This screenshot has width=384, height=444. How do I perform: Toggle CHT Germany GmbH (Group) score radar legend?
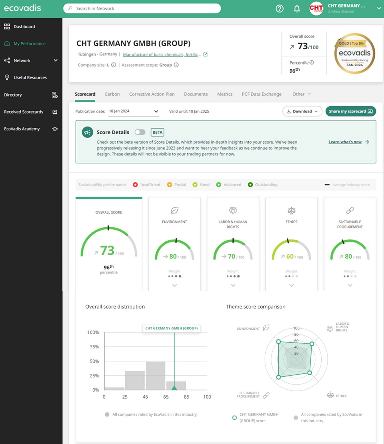click(x=256, y=418)
